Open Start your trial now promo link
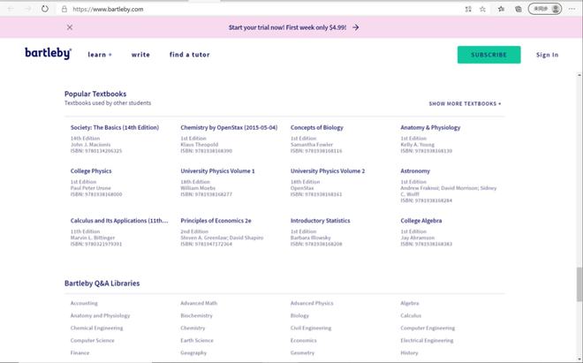Viewport: 583px width, 363px height. [x=293, y=27]
